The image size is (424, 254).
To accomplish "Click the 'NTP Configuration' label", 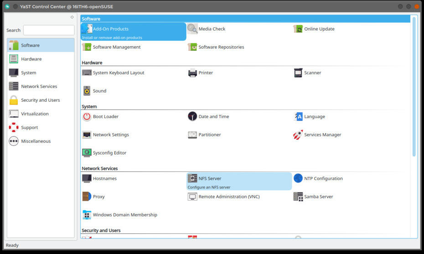I will pos(323,179).
